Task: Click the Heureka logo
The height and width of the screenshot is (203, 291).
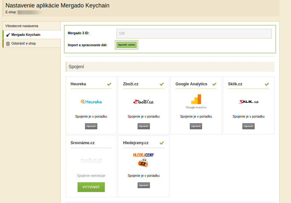Action: point(91,102)
